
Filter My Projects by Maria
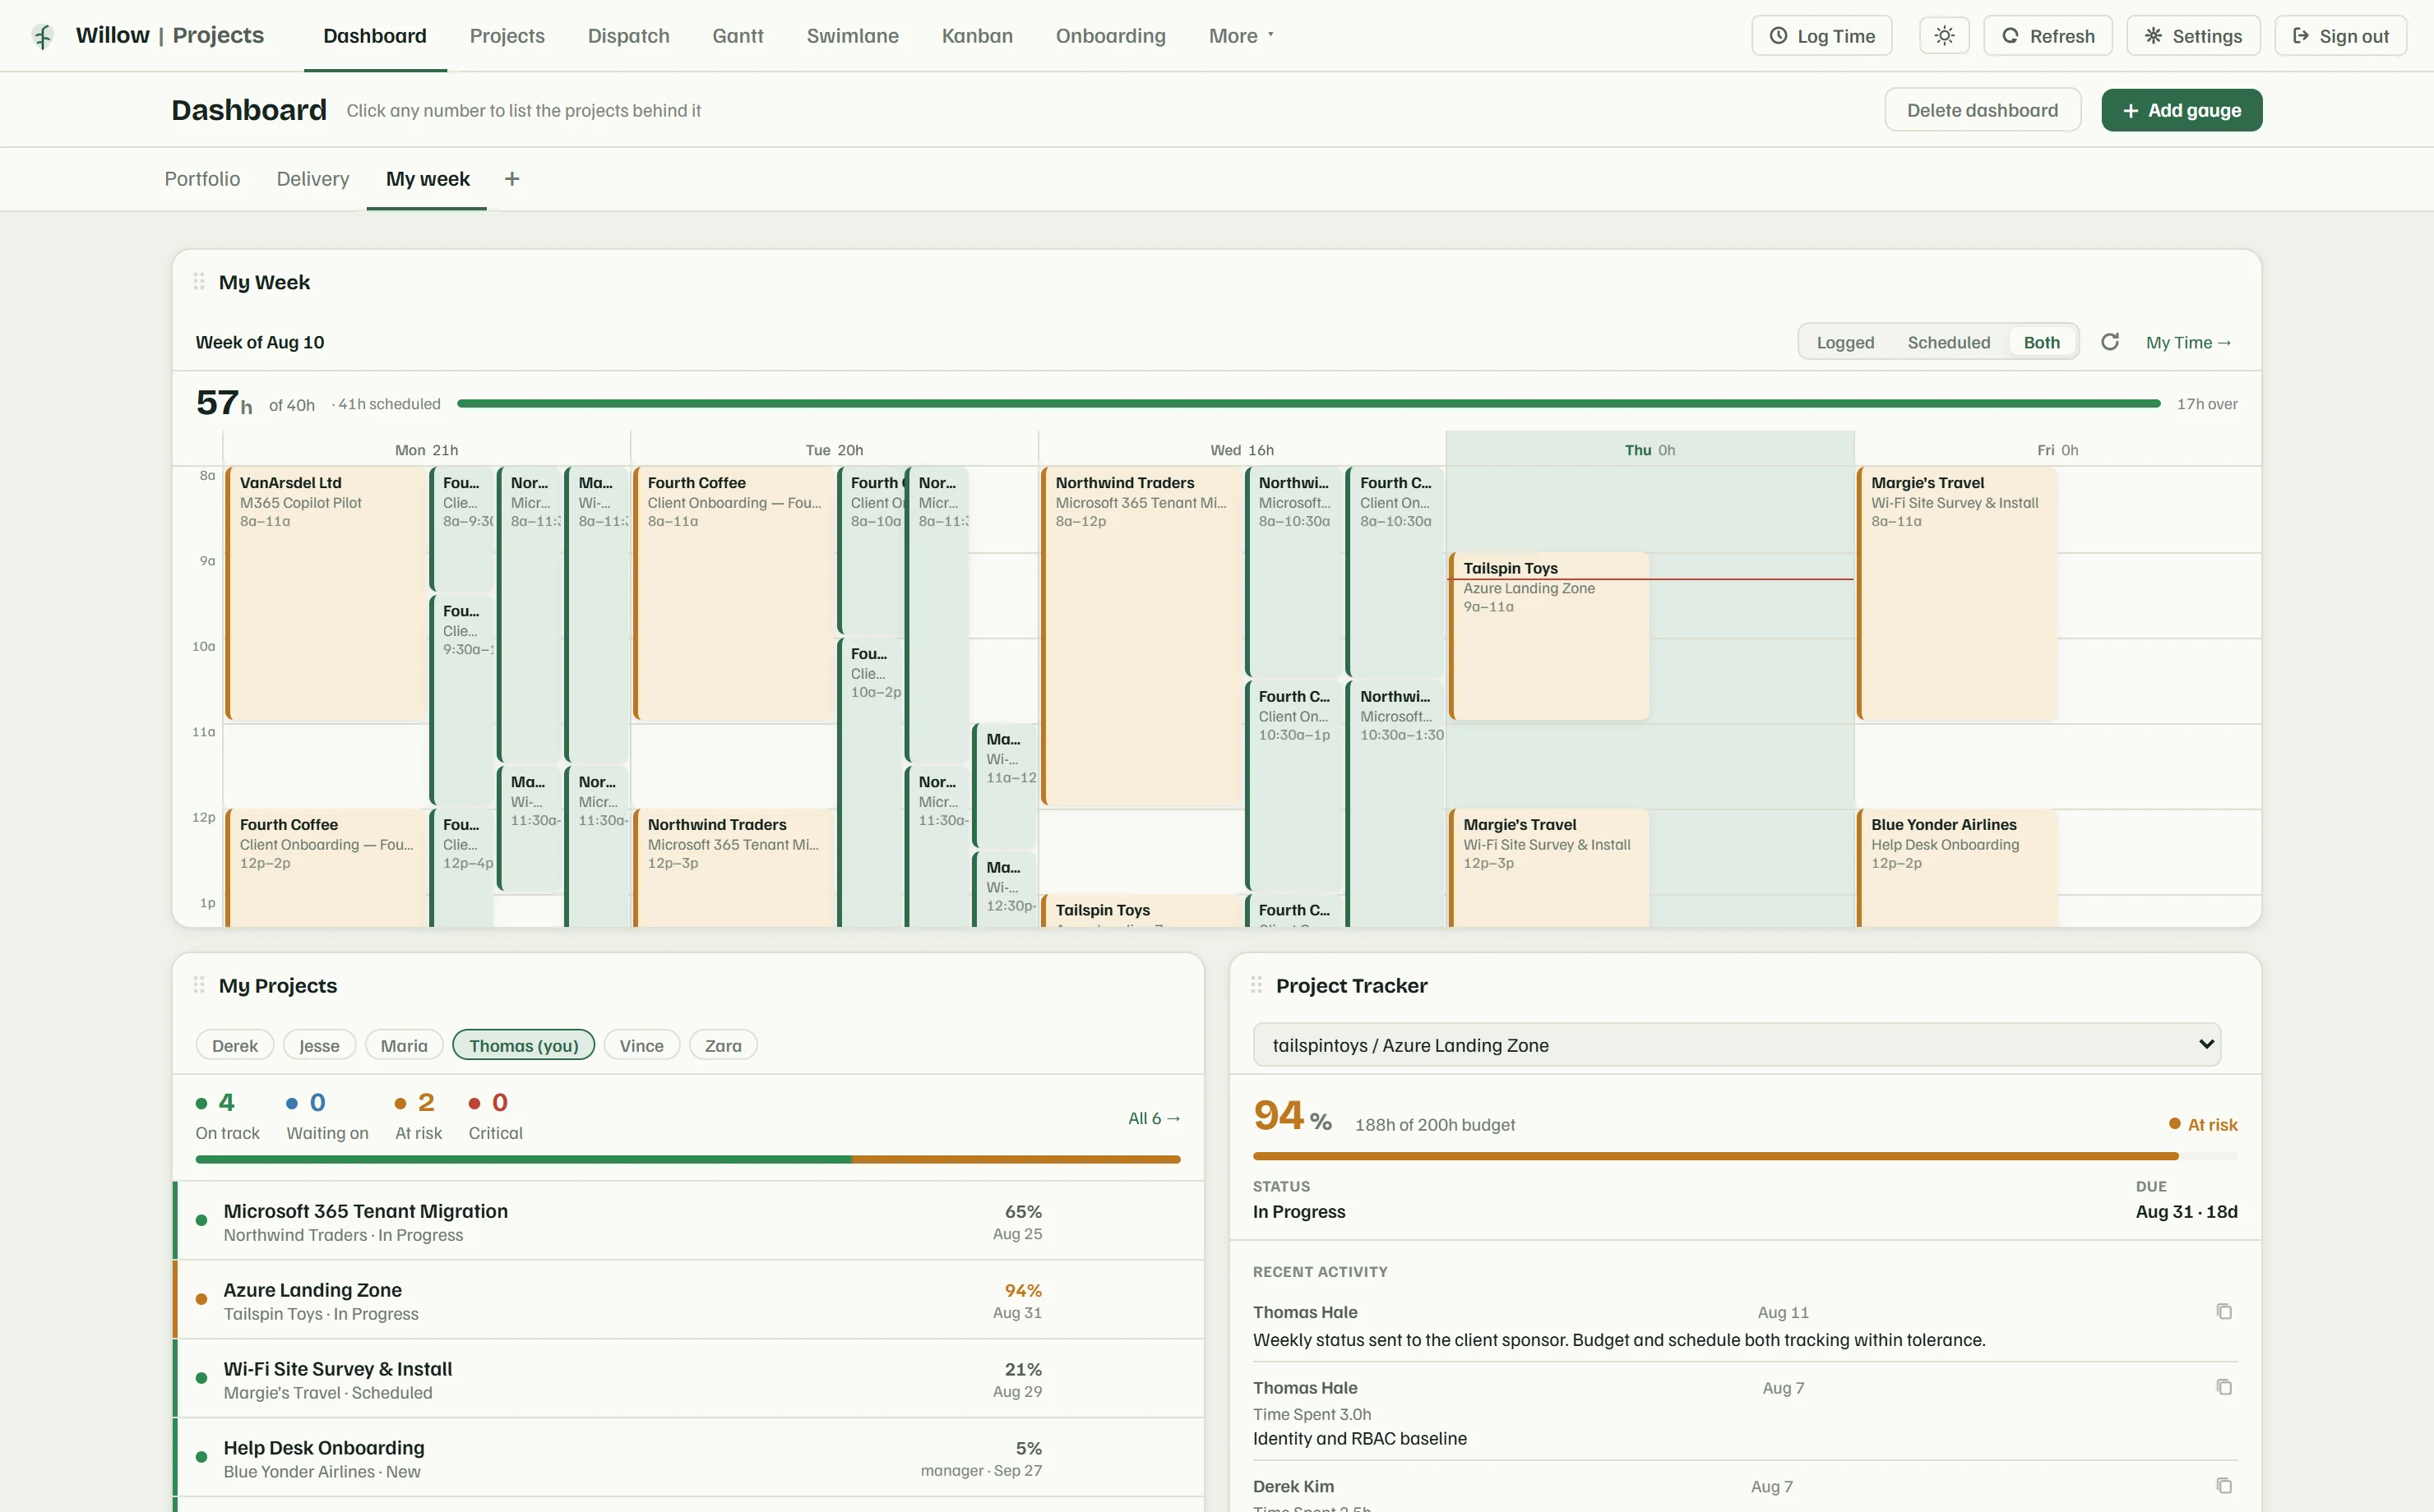[405, 1045]
